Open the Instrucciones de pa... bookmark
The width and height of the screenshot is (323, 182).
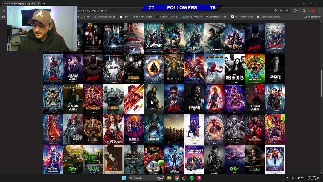(105, 17)
